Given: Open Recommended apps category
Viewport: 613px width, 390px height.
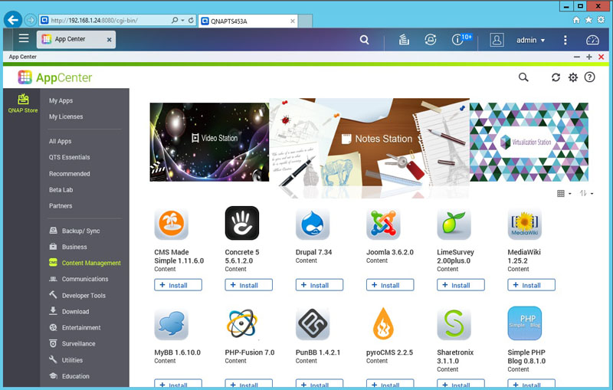Looking at the screenshot, I should click(69, 173).
